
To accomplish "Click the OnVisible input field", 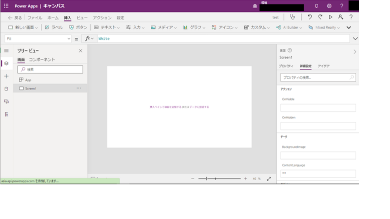I will click(x=318, y=108).
